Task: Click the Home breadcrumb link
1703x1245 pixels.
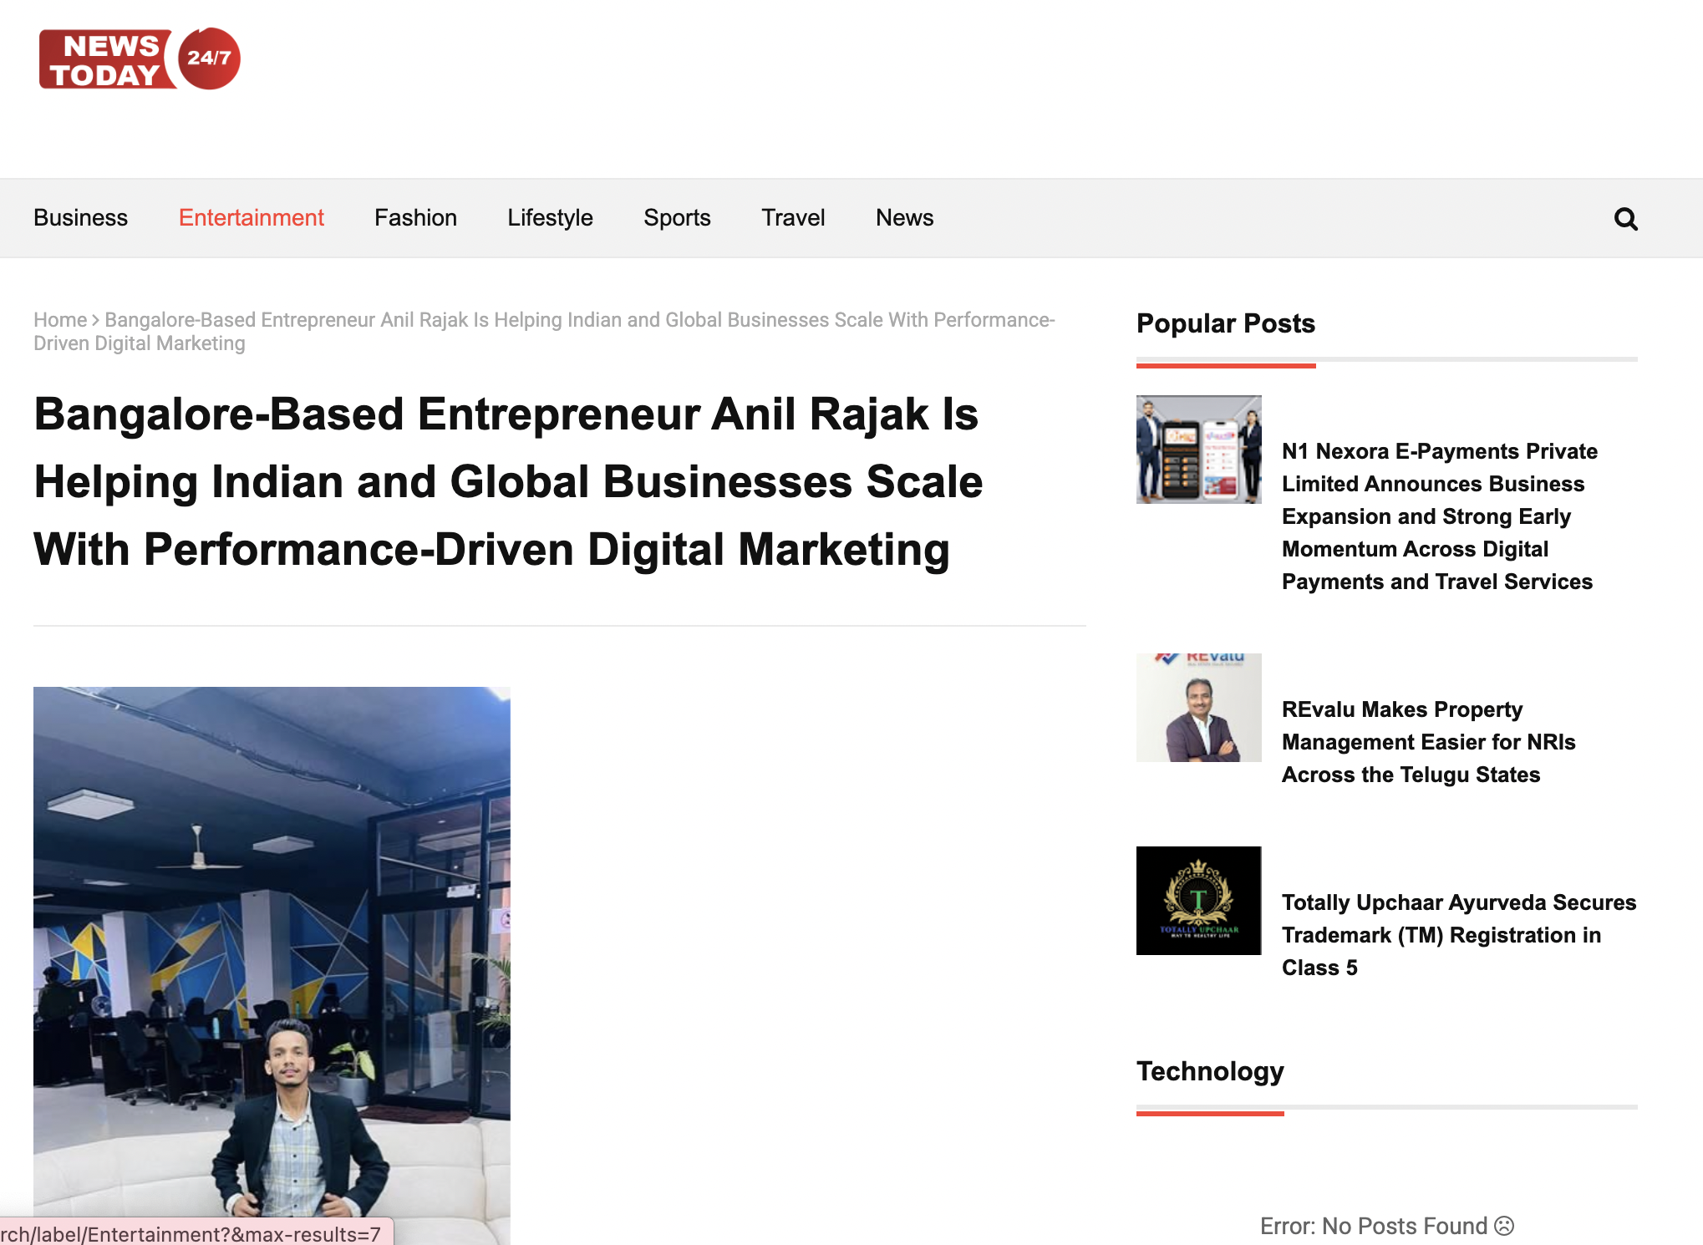Action: [x=60, y=320]
